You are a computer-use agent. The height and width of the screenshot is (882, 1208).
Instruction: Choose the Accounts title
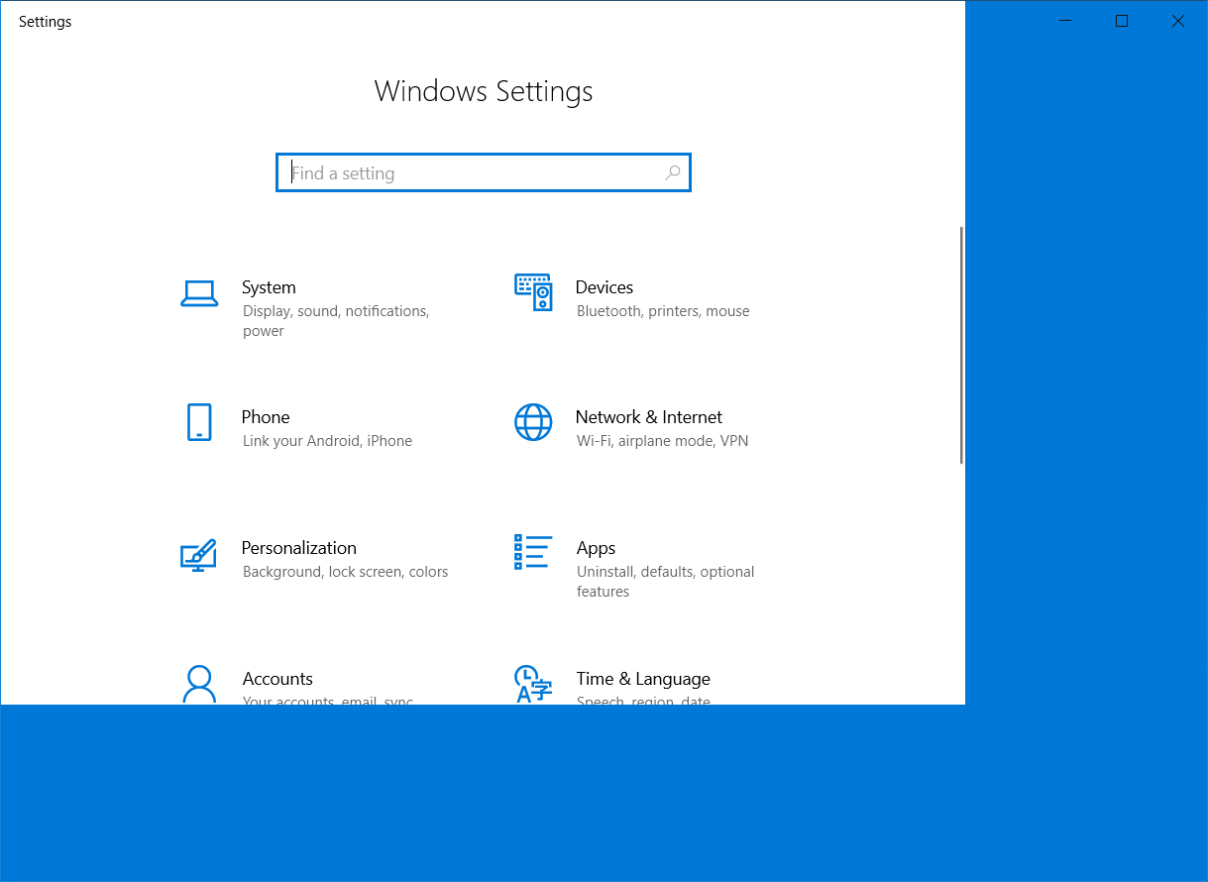click(x=277, y=679)
